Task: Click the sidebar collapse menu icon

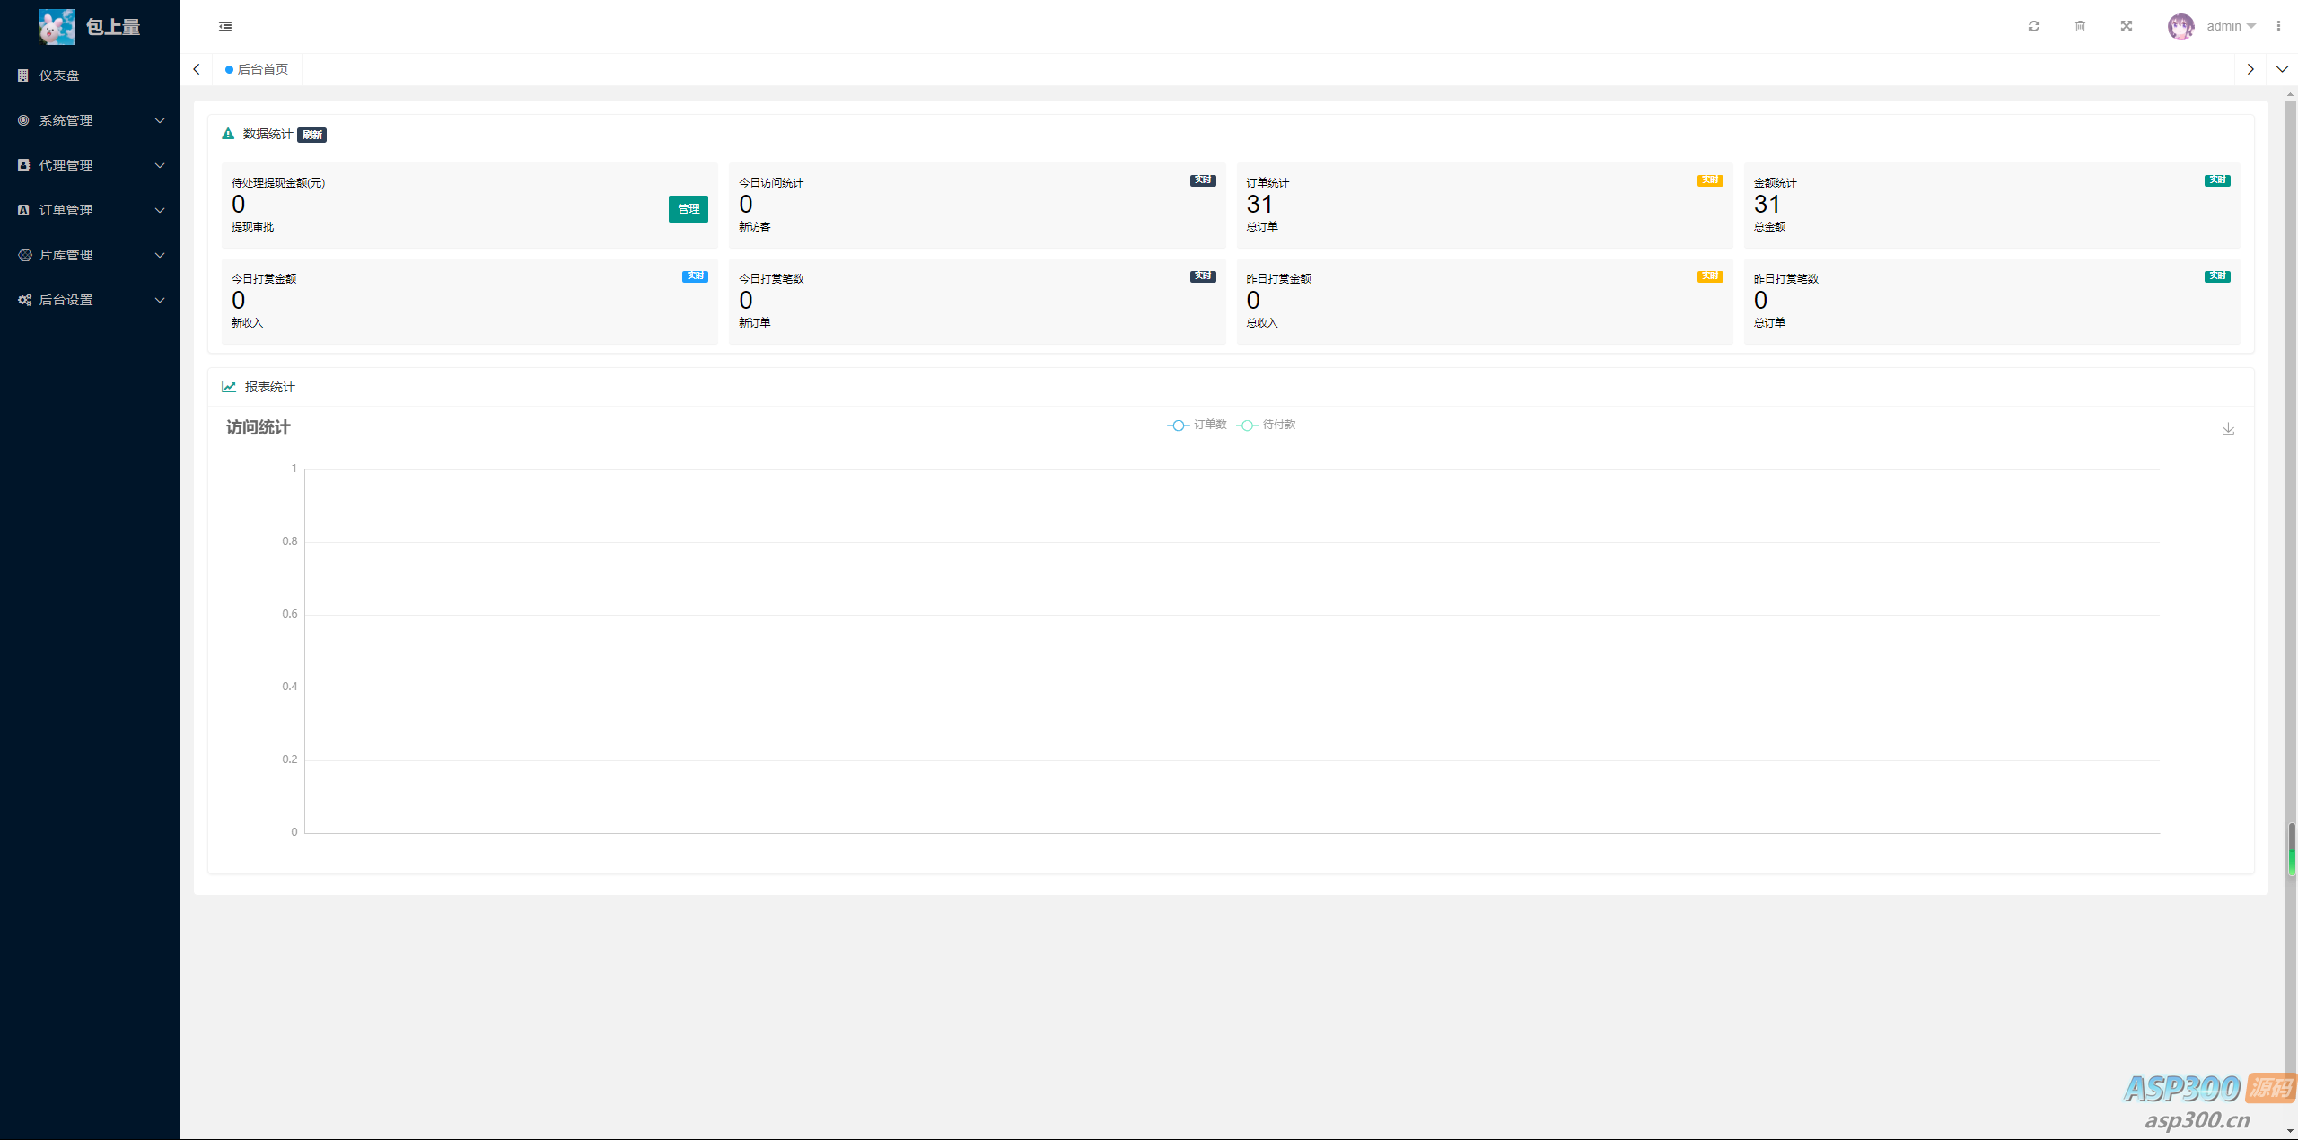Action: click(x=225, y=27)
